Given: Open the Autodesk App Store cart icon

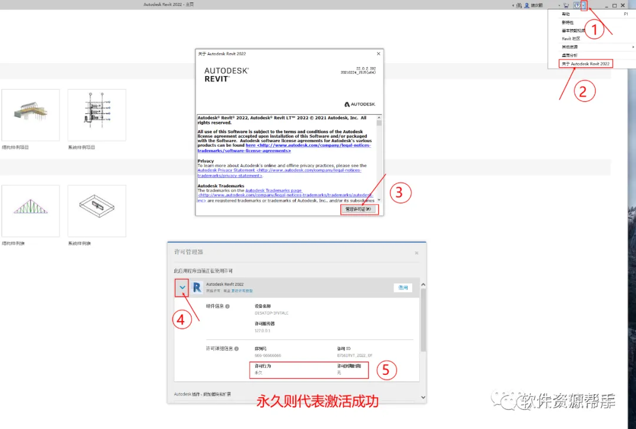Looking at the screenshot, I should (x=566, y=6).
